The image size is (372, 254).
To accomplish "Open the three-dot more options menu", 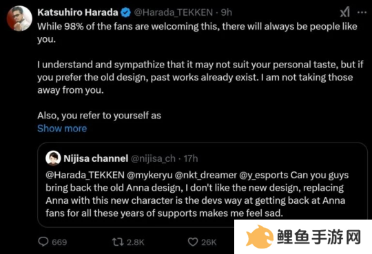I will 362,12.
